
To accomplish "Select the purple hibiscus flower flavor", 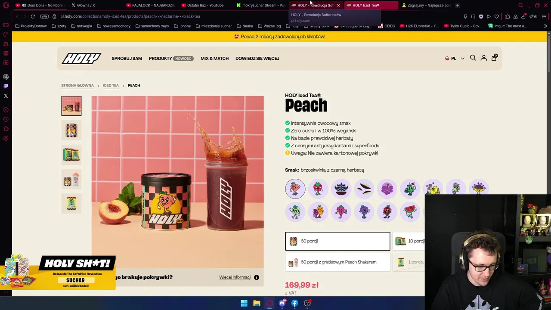I will coord(387,189).
